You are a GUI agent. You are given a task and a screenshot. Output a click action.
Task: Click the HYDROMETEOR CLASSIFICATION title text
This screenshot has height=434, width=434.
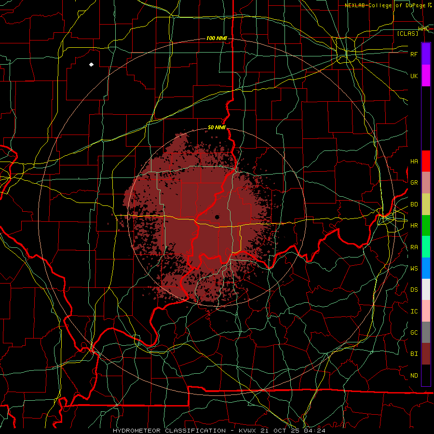point(169,431)
